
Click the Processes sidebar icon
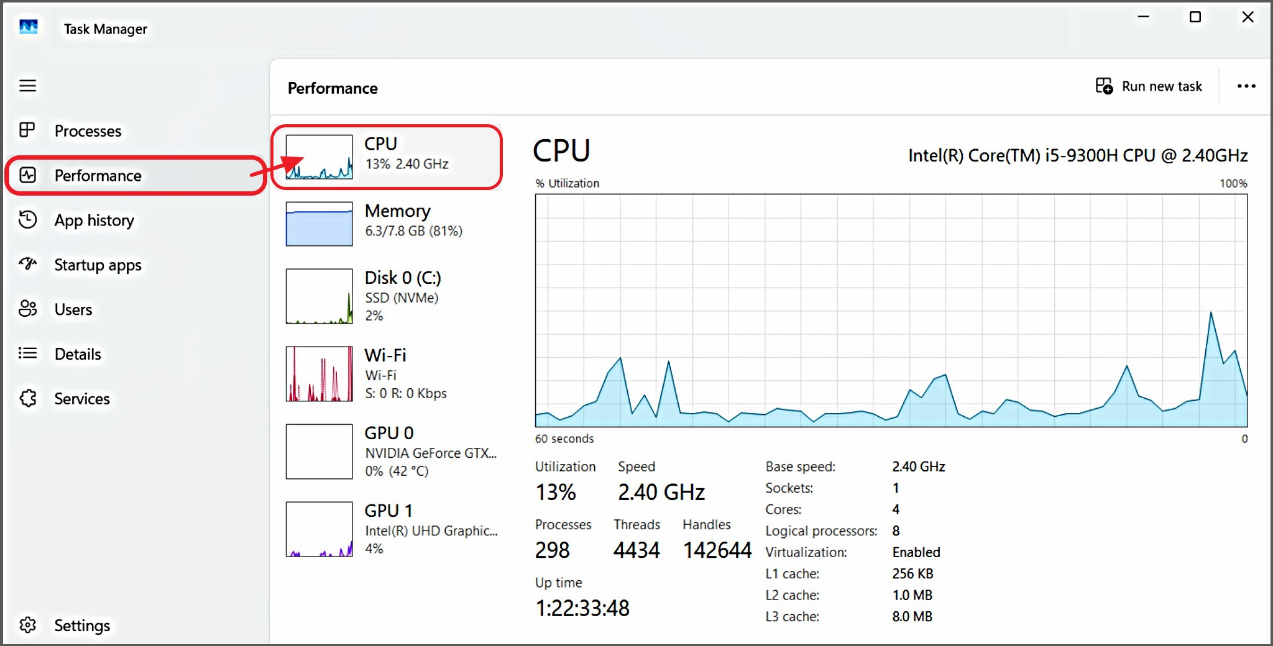[x=27, y=130]
